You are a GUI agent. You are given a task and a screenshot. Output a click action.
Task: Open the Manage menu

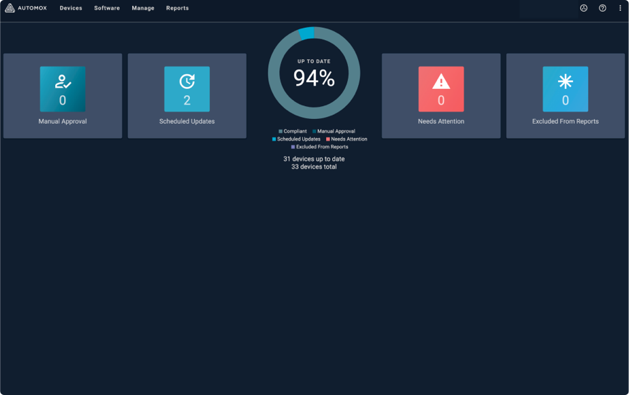click(143, 7)
